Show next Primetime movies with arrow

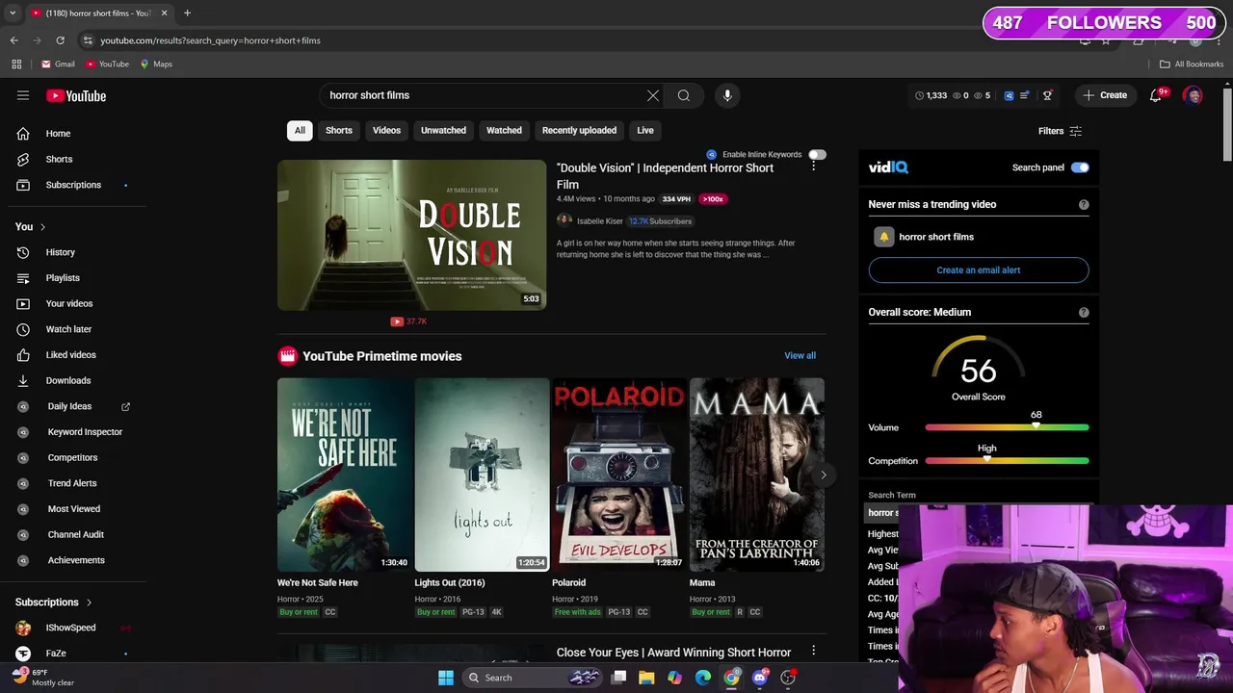[823, 475]
